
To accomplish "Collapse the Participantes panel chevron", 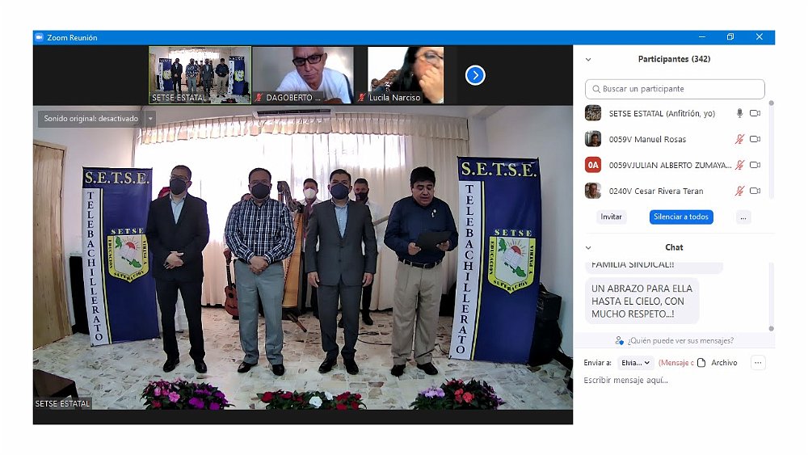I will [x=588, y=60].
